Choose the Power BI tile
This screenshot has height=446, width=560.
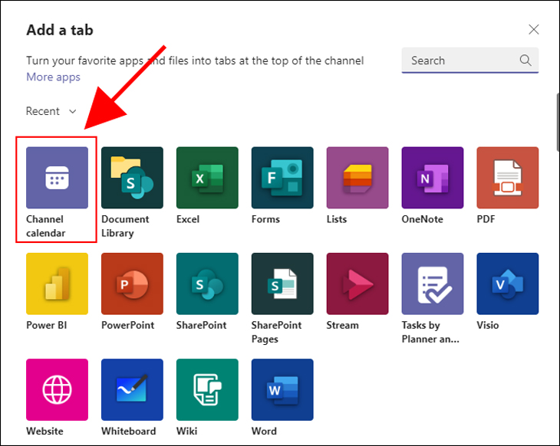57,284
